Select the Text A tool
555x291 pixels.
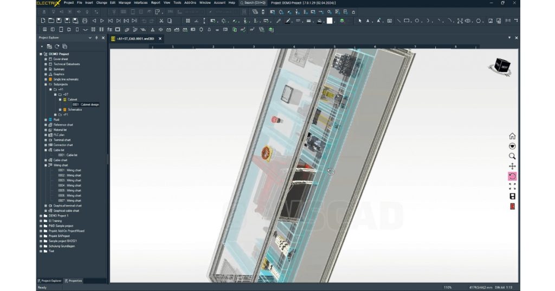tap(368, 21)
